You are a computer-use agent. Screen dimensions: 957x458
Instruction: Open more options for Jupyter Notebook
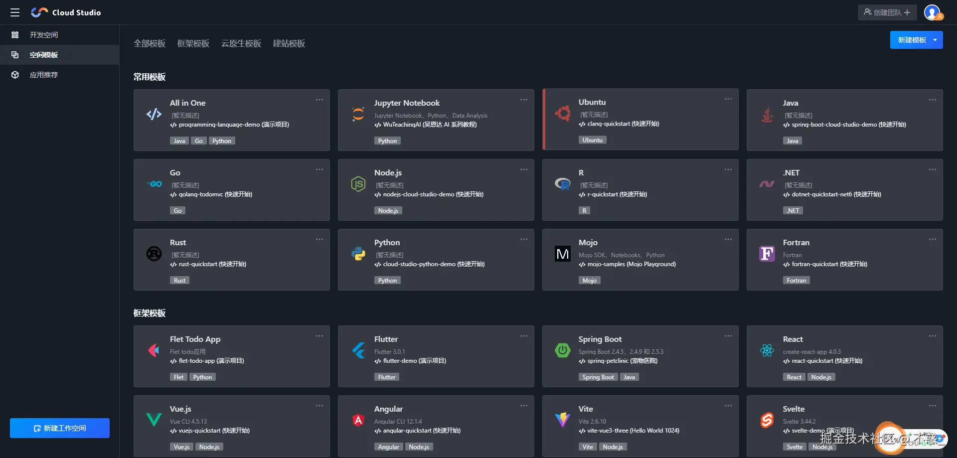524,100
